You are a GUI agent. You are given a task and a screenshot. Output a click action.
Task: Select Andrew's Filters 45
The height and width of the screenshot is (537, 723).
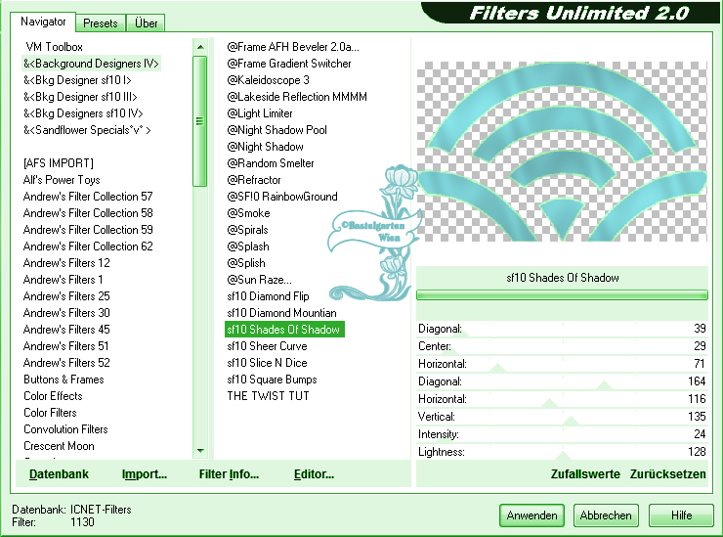pyautogui.click(x=66, y=330)
